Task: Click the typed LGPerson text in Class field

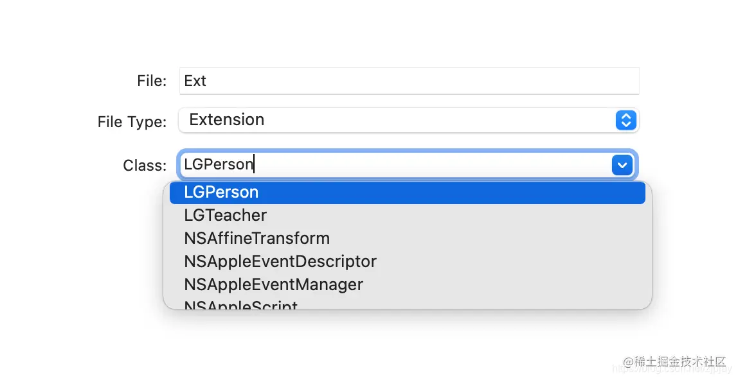Action: pyautogui.click(x=219, y=165)
